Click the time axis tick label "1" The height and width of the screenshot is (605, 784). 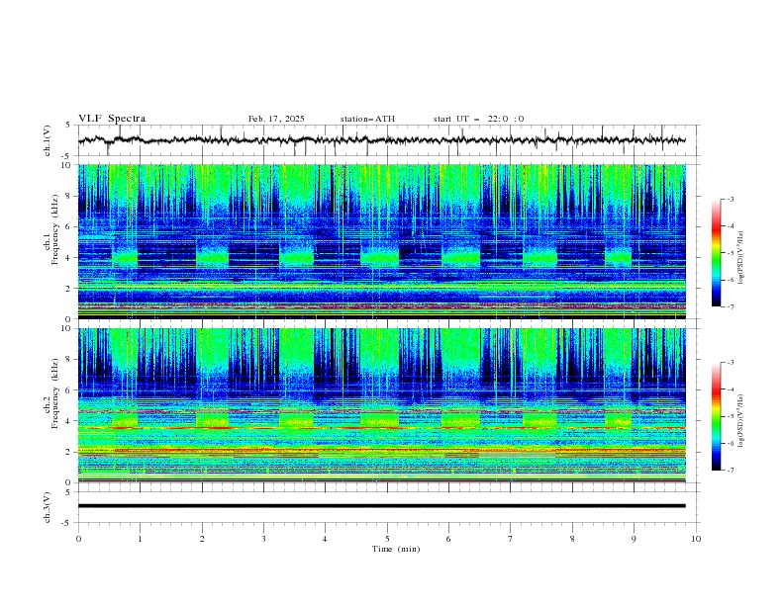pos(140,539)
